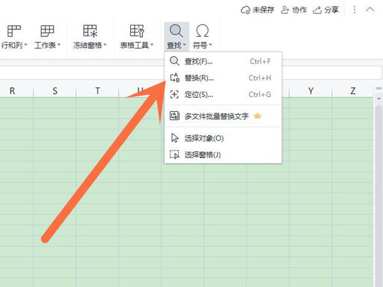The height and width of the screenshot is (287, 383).
Task: Click the batch replace file icon in menu
Action: 175,116
